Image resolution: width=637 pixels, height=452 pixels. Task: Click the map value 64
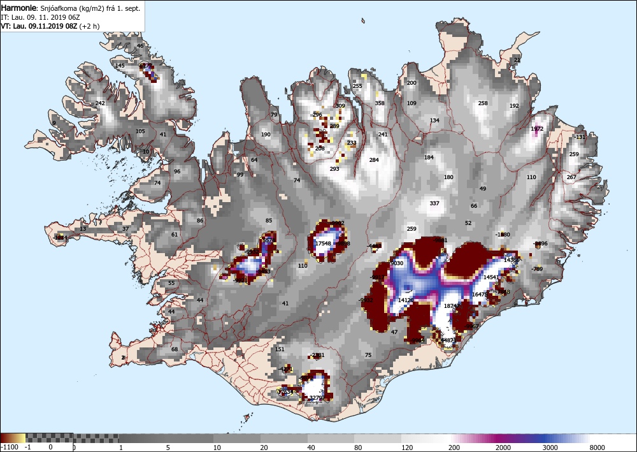coord(254,160)
